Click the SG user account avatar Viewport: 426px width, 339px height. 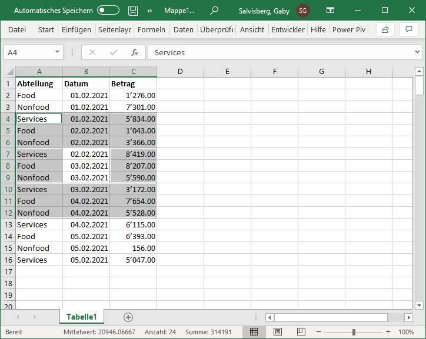point(303,11)
